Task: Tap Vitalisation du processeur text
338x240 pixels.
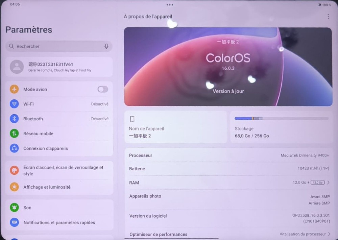Action: 303,234
